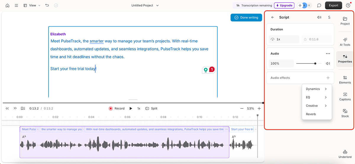The height and width of the screenshot is (164, 355).
Task: Click the home icon
Action: (x=7, y=5)
